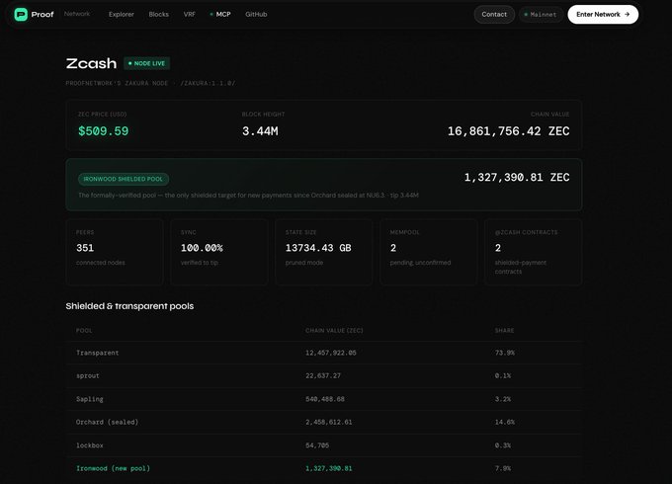
Task: Select the lockbox pool row
Action: [x=323, y=445]
